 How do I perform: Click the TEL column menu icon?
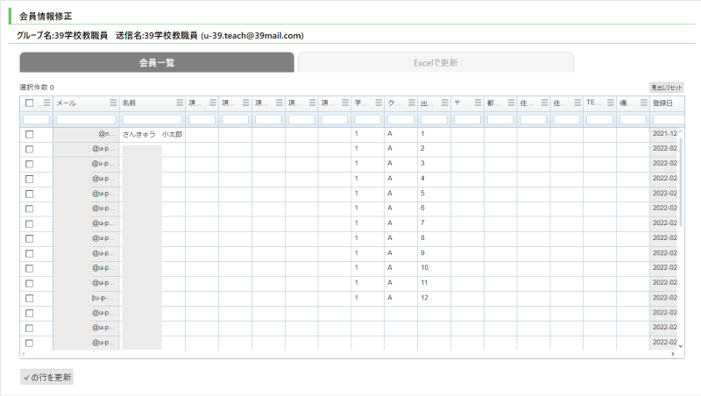coord(611,103)
